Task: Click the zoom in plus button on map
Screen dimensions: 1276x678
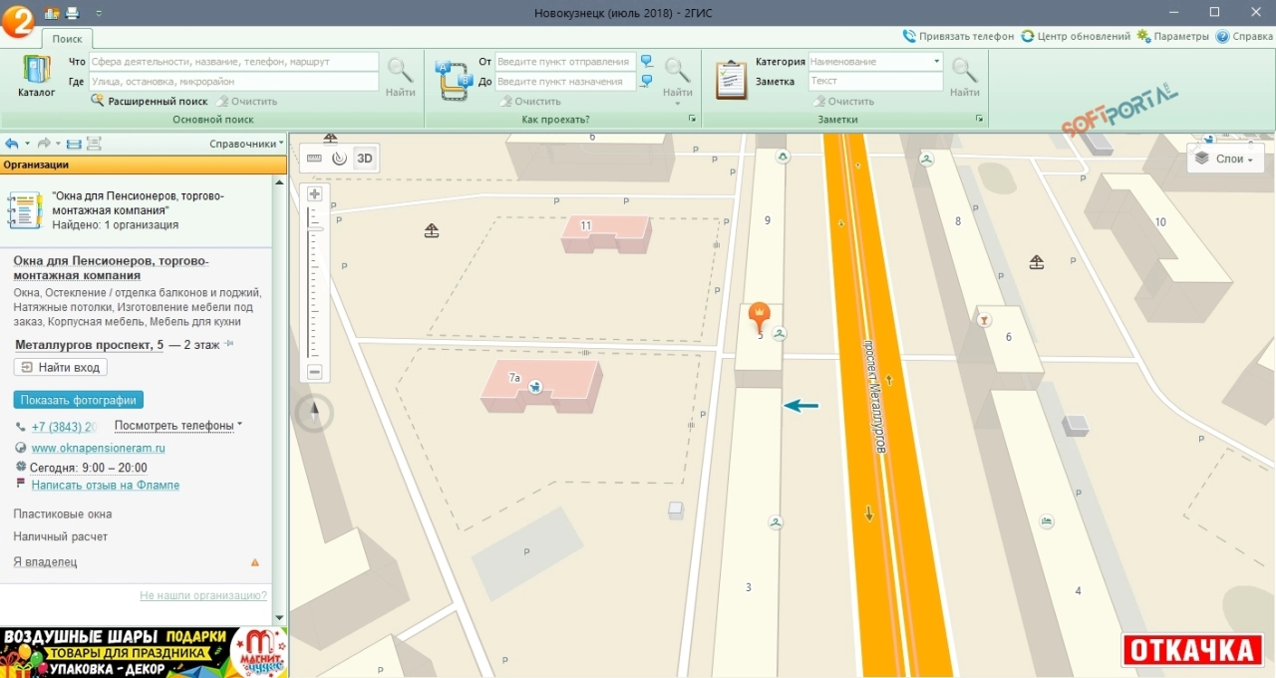Action: coord(315,193)
